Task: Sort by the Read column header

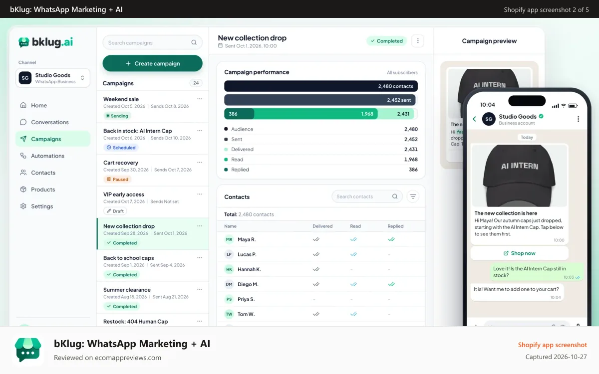Action: pyautogui.click(x=355, y=226)
